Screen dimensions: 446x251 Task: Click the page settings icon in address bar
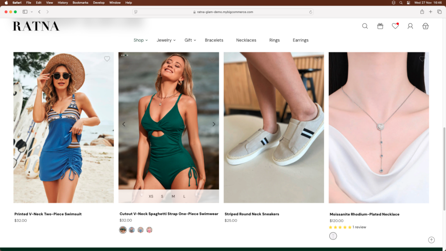(x=136, y=12)
